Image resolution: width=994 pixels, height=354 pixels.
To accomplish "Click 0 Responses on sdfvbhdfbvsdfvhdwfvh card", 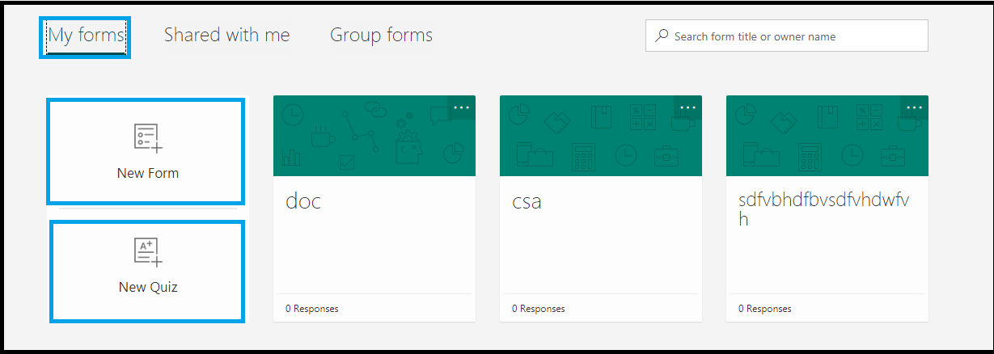I will pyautogui.click(x=765, y=309).
